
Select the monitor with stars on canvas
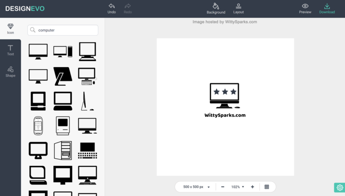[225, 96]
